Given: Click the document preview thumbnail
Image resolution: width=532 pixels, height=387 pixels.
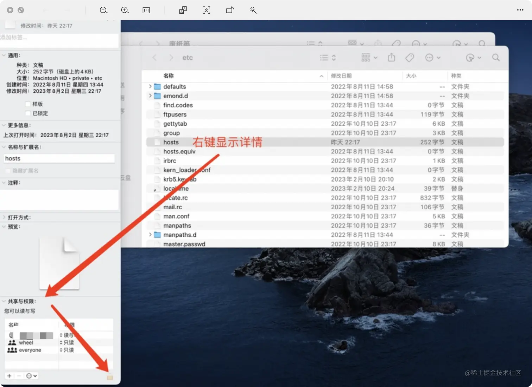Looking at the screenshot, I should [x=59, y=263].
